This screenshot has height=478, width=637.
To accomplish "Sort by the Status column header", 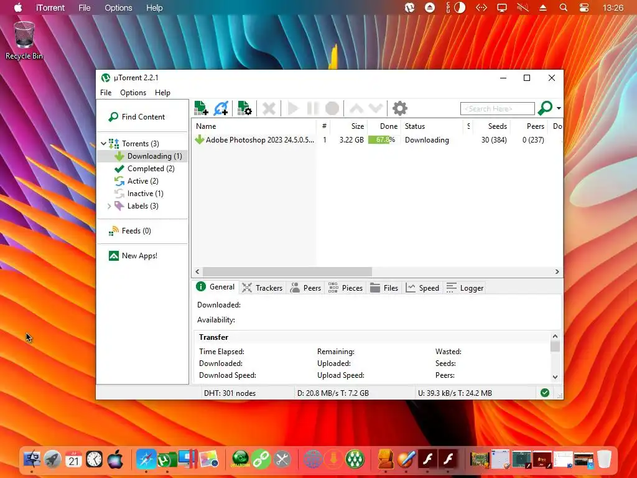I will [x=432, y=126].
